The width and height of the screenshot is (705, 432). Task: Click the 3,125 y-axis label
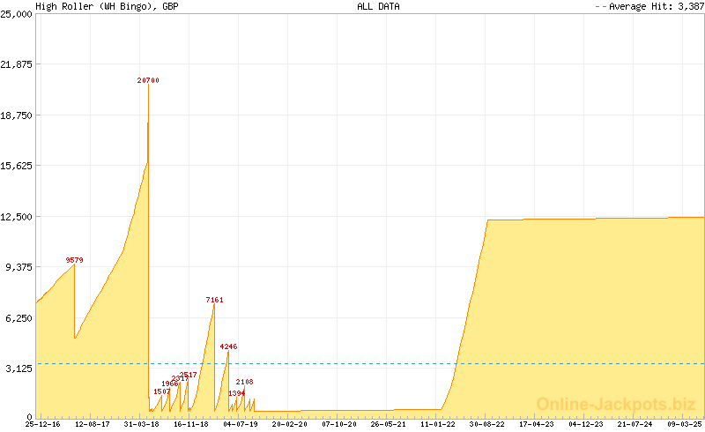pyautogui.click(x=20, y=369)
